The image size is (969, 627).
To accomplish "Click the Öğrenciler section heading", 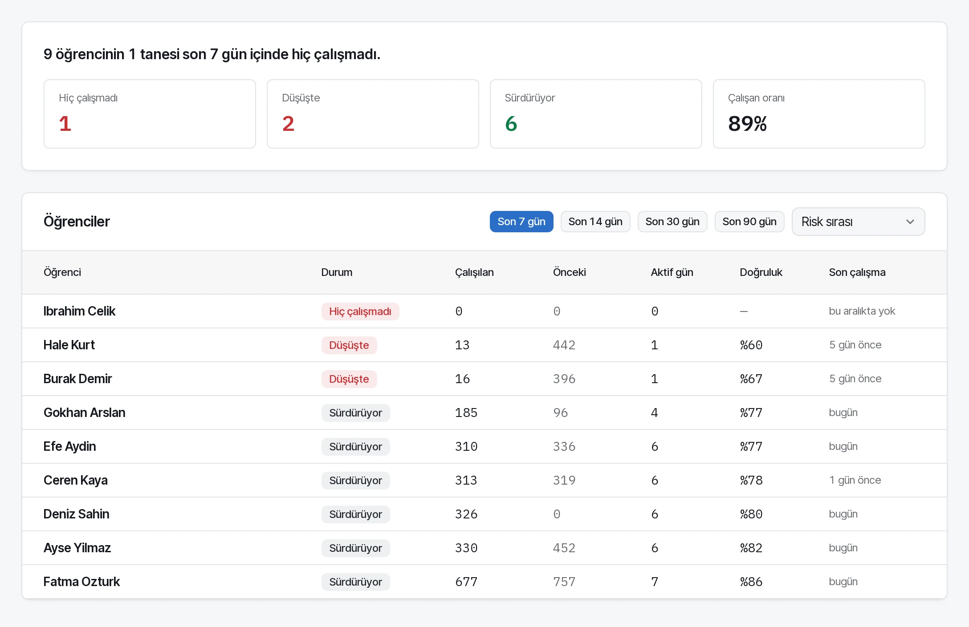I will [77, 222].
